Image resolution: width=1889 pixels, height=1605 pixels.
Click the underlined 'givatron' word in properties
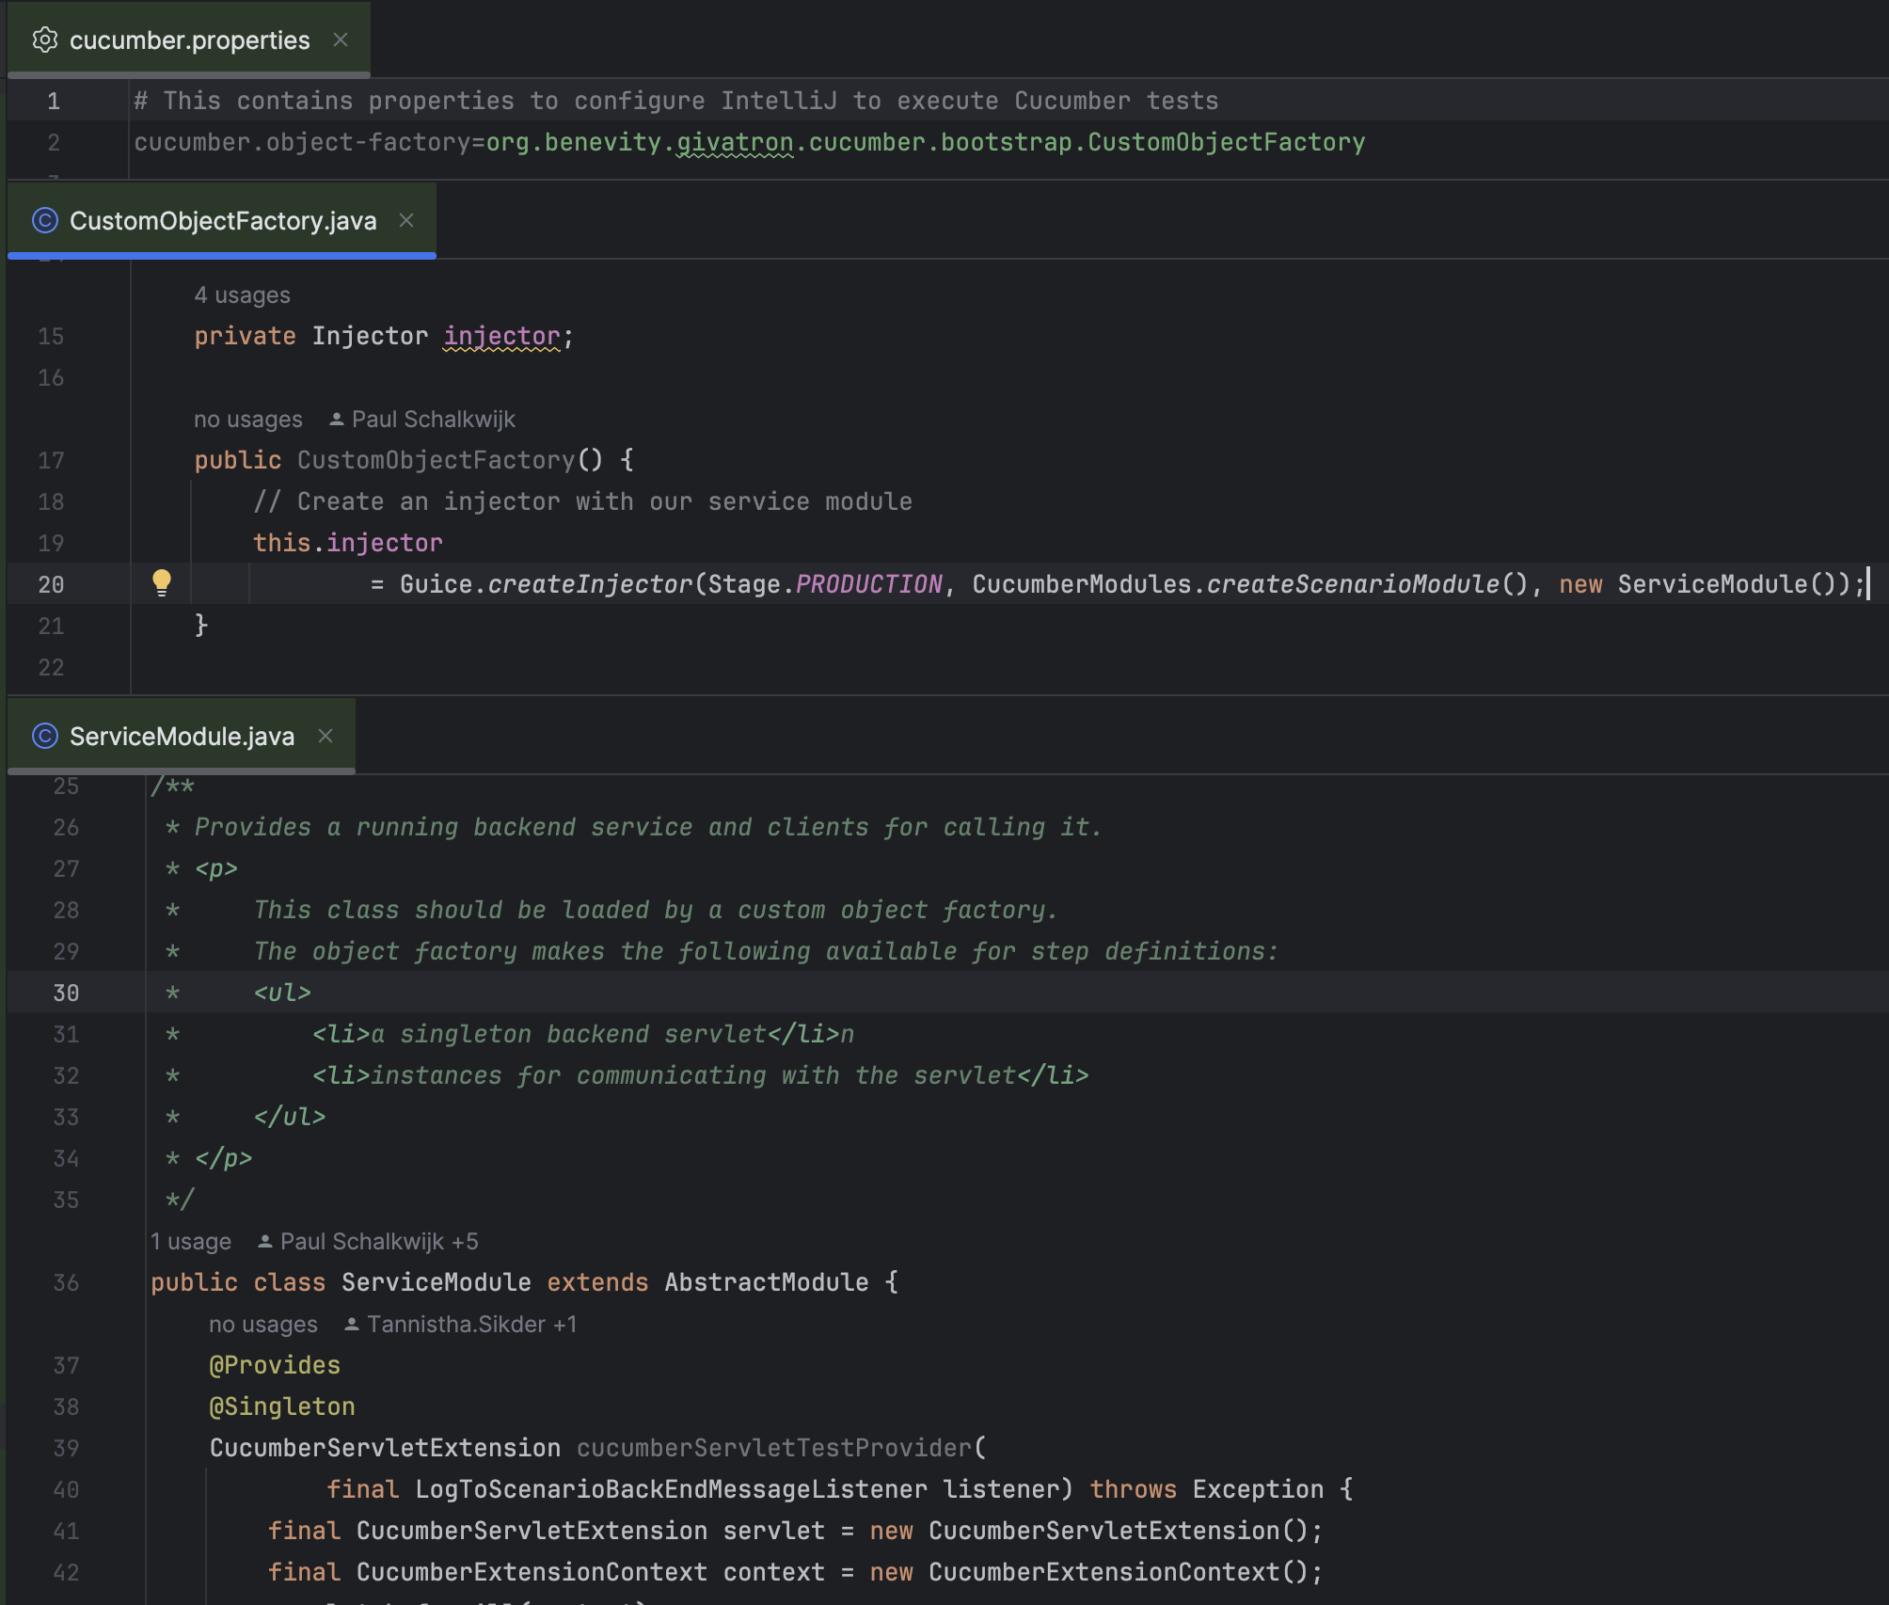[735, 142]
